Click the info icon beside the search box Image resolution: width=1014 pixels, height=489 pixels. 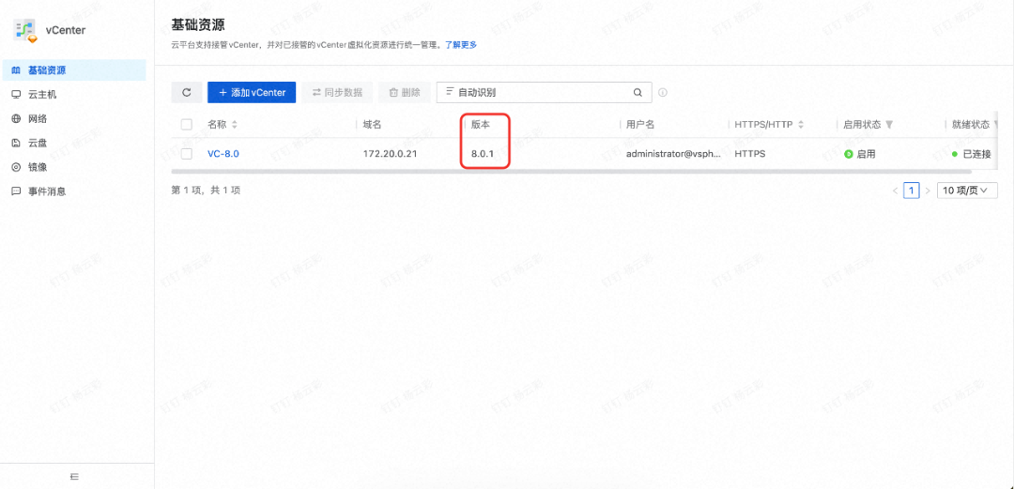coord(662,93)
